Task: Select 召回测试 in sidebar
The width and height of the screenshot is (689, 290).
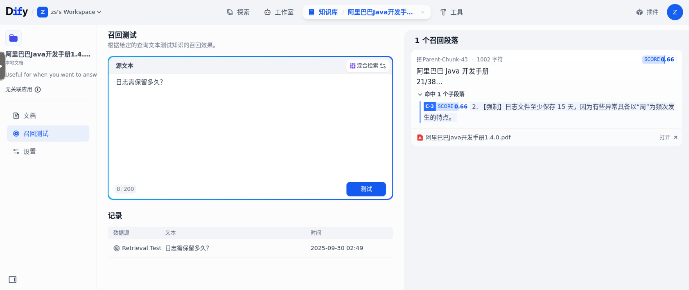Action: pos(48,134)
